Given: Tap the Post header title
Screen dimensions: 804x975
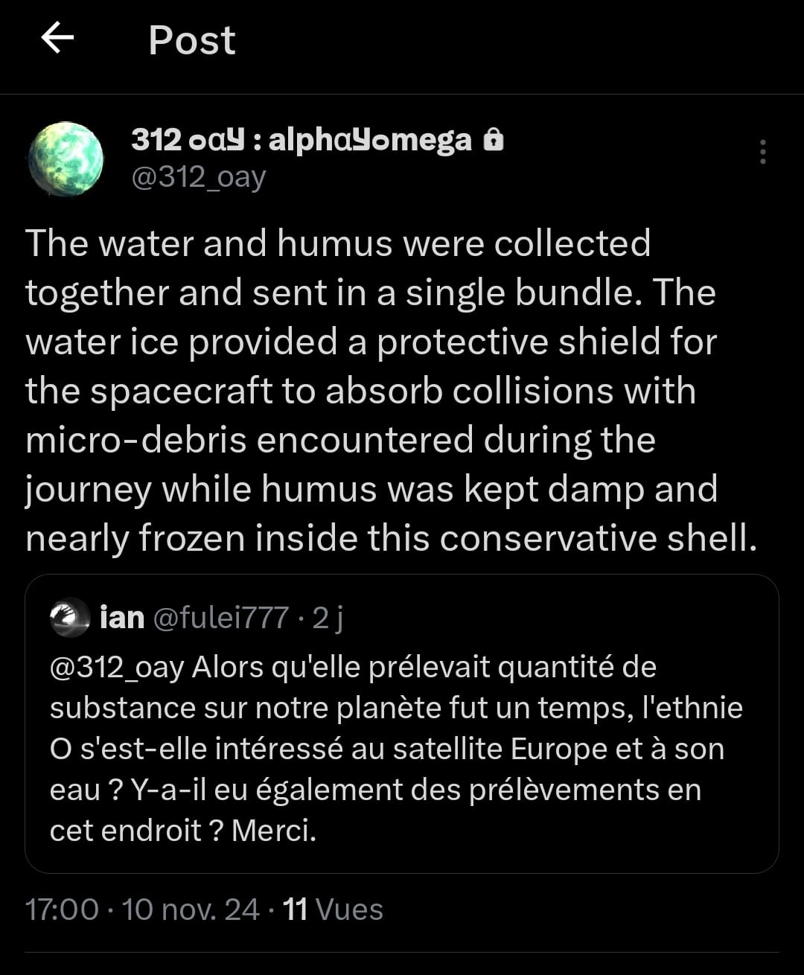Looking at the screenshot, I should (191, 40).
